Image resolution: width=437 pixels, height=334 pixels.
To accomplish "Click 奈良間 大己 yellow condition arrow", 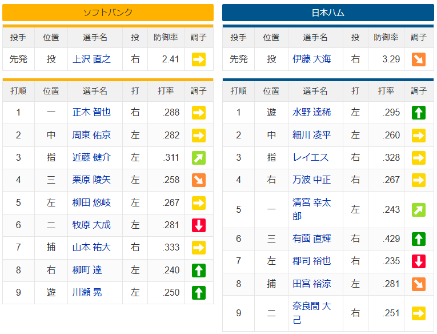I will [x=419, y=313].
